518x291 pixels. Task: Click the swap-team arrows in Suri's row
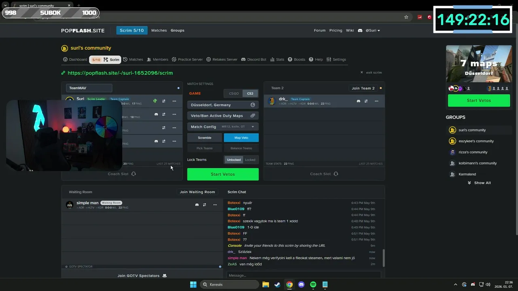(x=164, y=101)
